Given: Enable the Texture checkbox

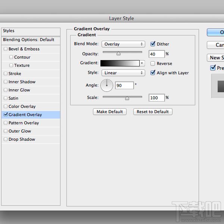Looking at the screenshot, I should [x=11, y=65].
